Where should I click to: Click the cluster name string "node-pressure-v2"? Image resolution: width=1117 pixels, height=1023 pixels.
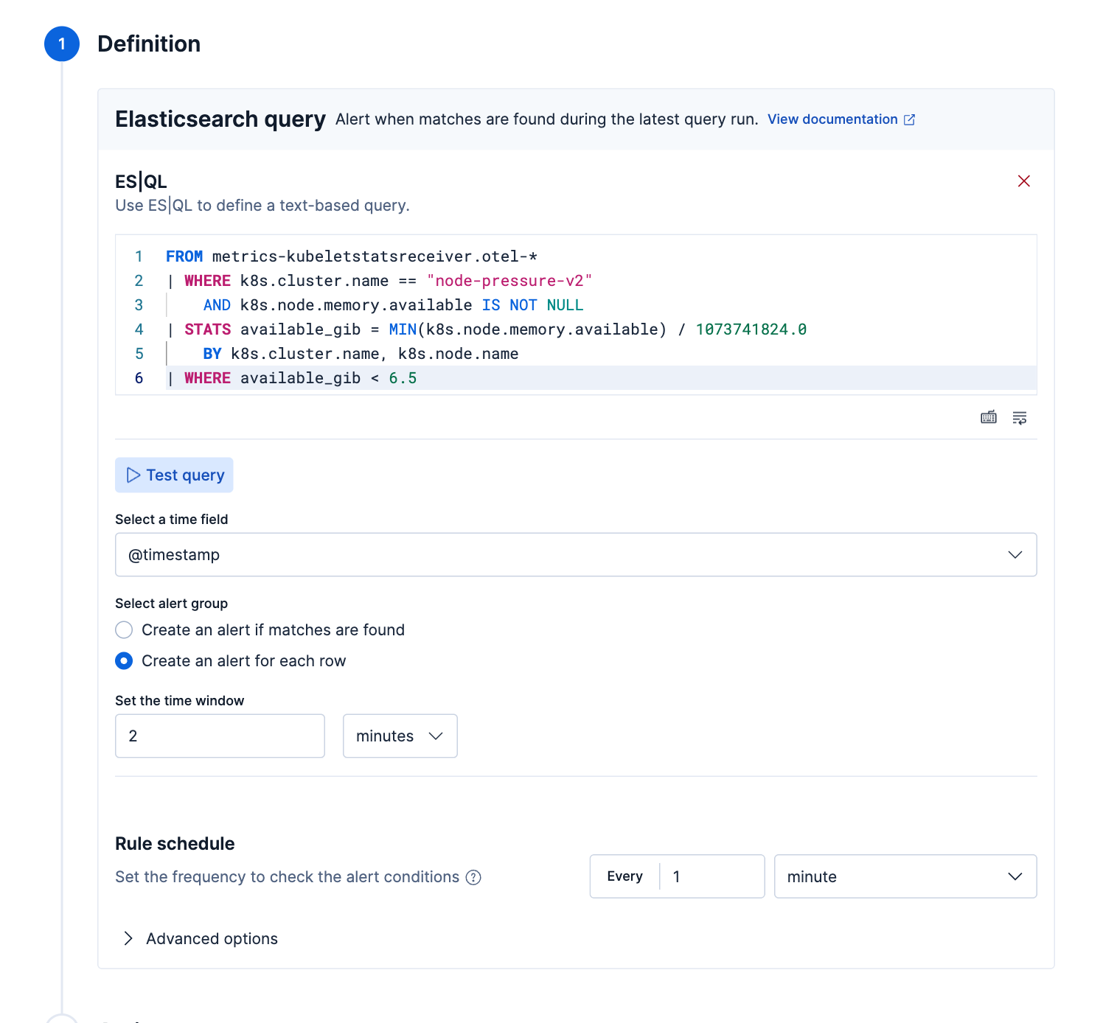pos(509,281)
